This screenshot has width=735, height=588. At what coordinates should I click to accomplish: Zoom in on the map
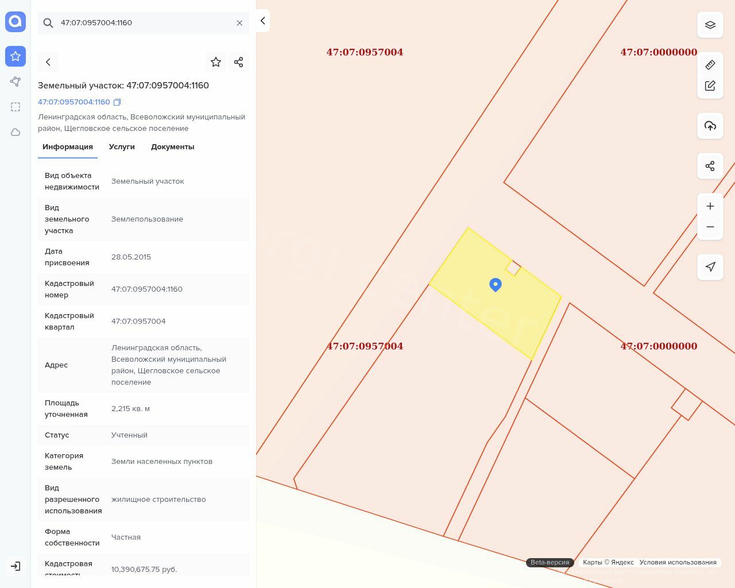[x=710, y=206]
